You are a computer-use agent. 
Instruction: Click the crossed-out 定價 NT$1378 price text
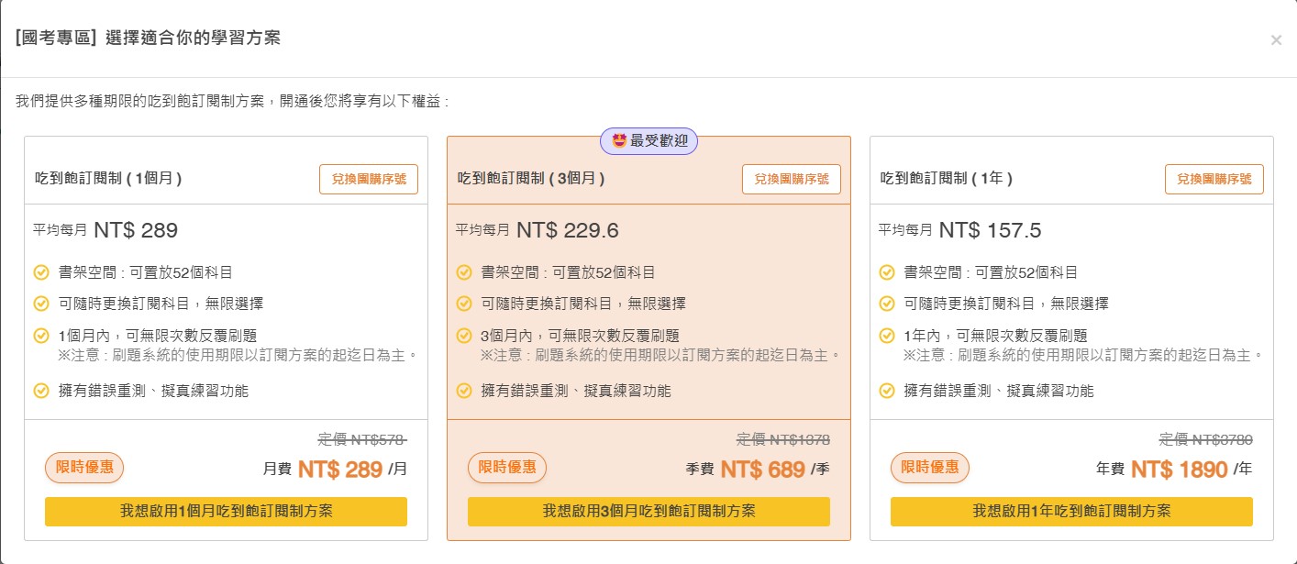click(x=783, y=439)
